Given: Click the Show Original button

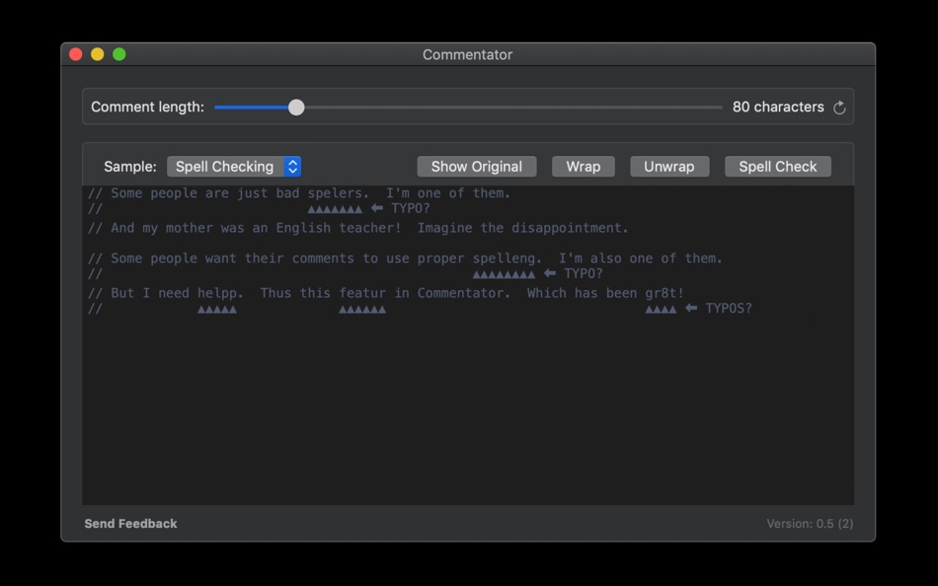Looking at the screenshot, I should click(477, 167).
